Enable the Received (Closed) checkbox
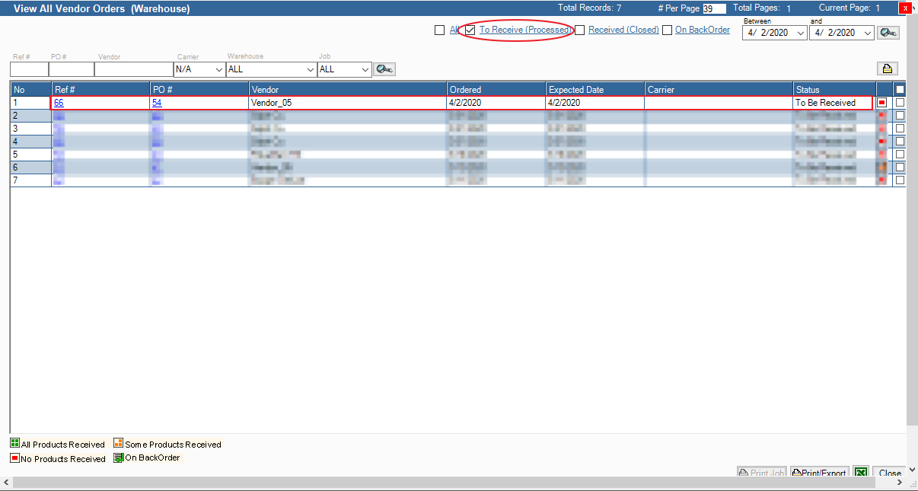This screenshot has height=491, width=918. click(x=580, y=30)
